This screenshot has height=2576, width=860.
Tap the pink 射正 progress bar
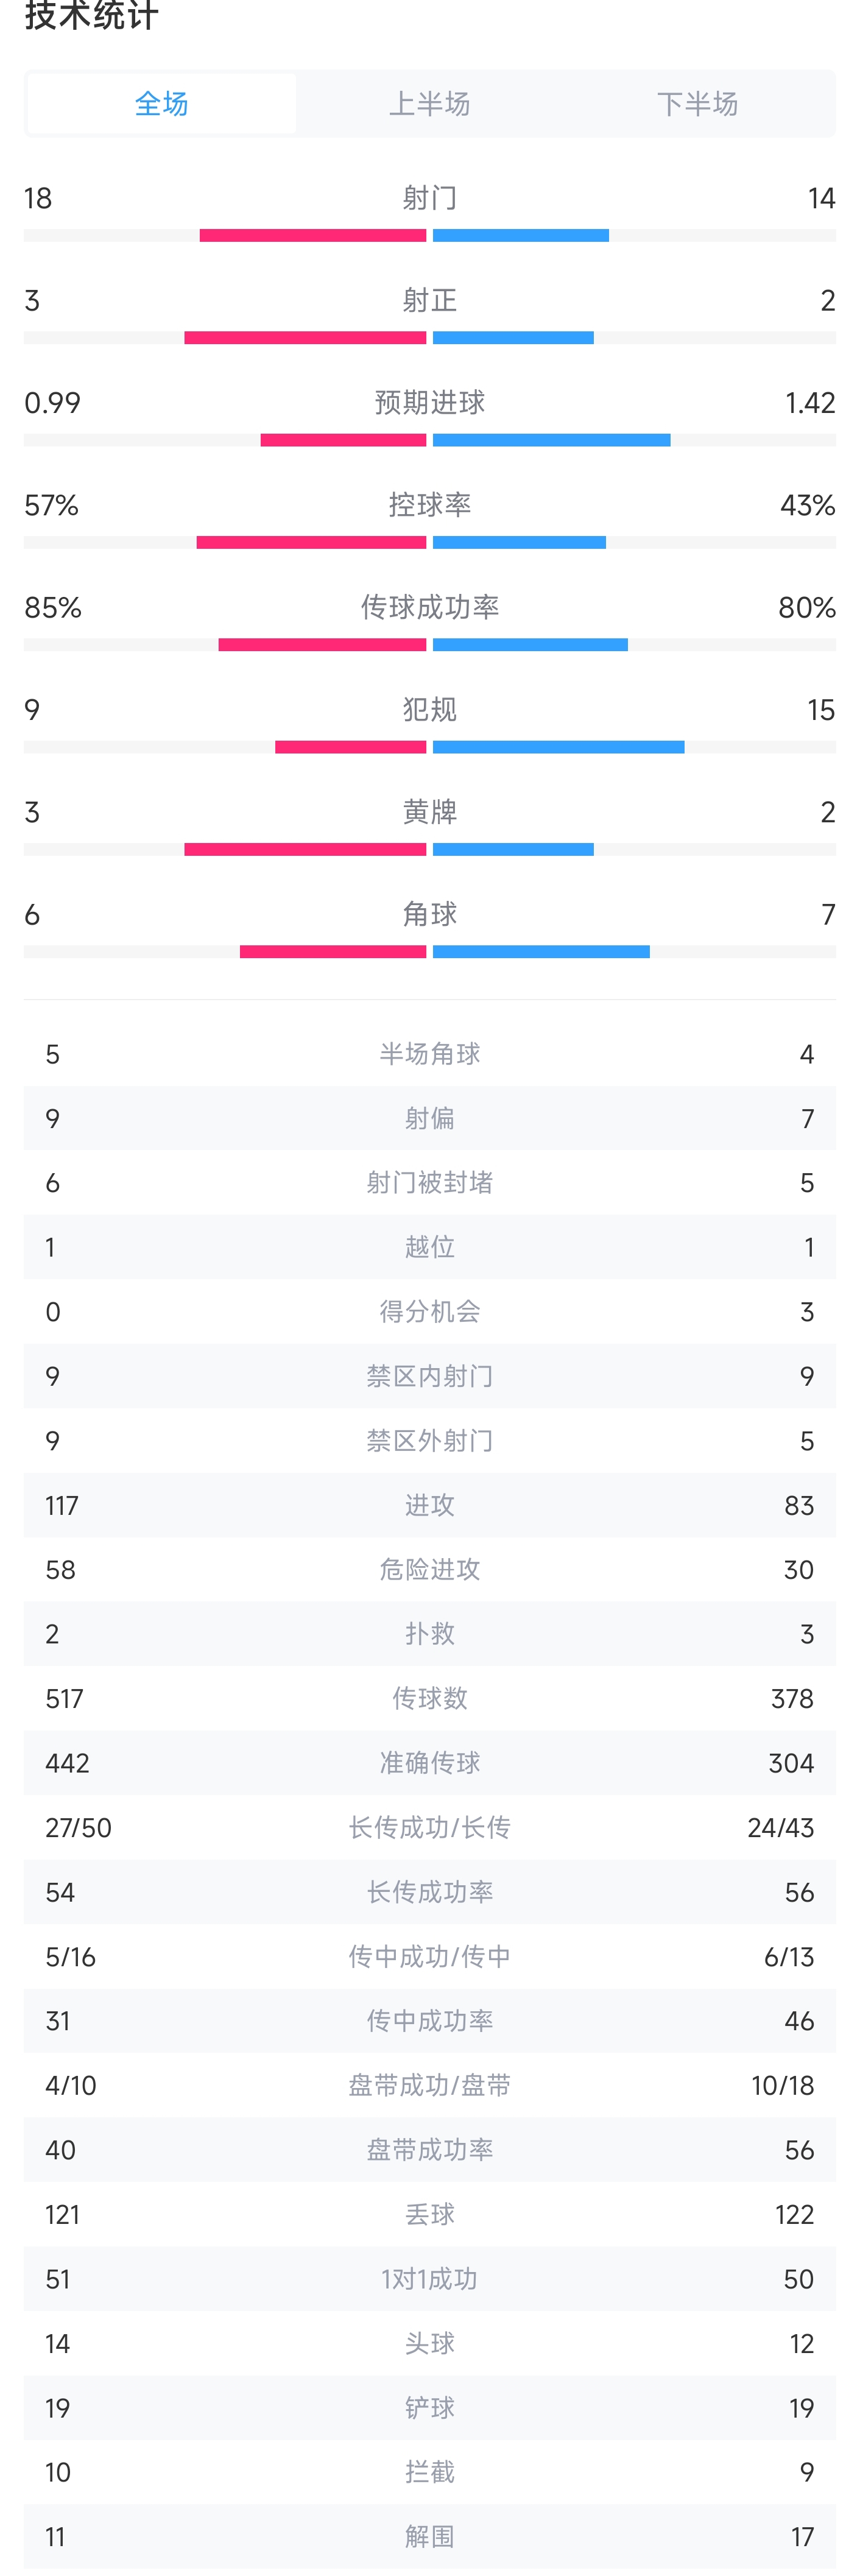coord(305,338)
